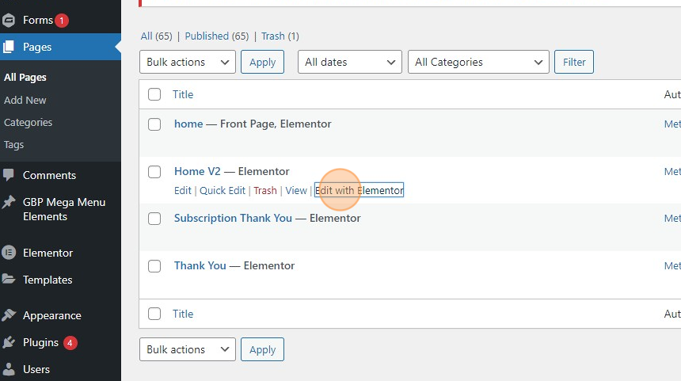Click the Forms menu icon
Viewport: 681px width, 381px height.
click(x=9, y=20)
